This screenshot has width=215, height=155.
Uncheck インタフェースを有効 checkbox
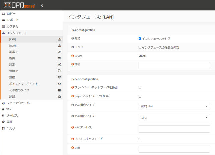140,38
